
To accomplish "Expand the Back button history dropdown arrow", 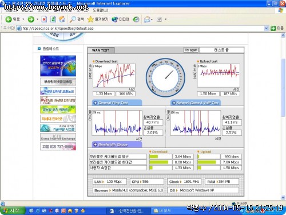I will 23,19.
